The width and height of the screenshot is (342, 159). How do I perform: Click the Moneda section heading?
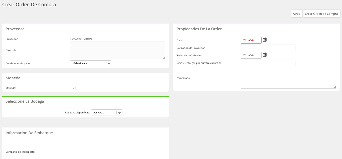(x=13, y=78)
